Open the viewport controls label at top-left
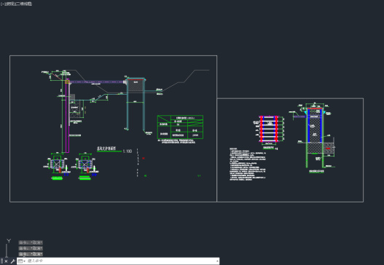This screenshot has height=265, width=384. point(16,4)
